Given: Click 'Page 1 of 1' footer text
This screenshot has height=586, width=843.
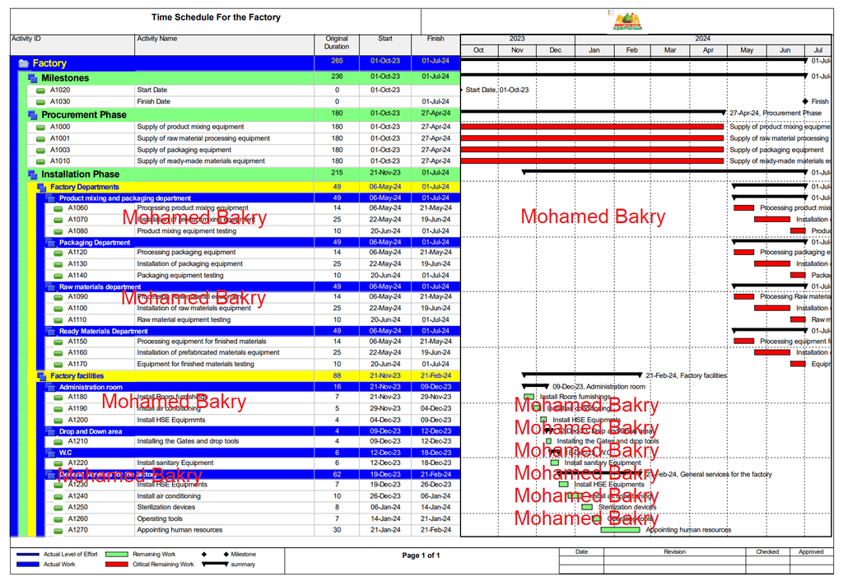Looking at the screenshot, I should tap(421, 556).
